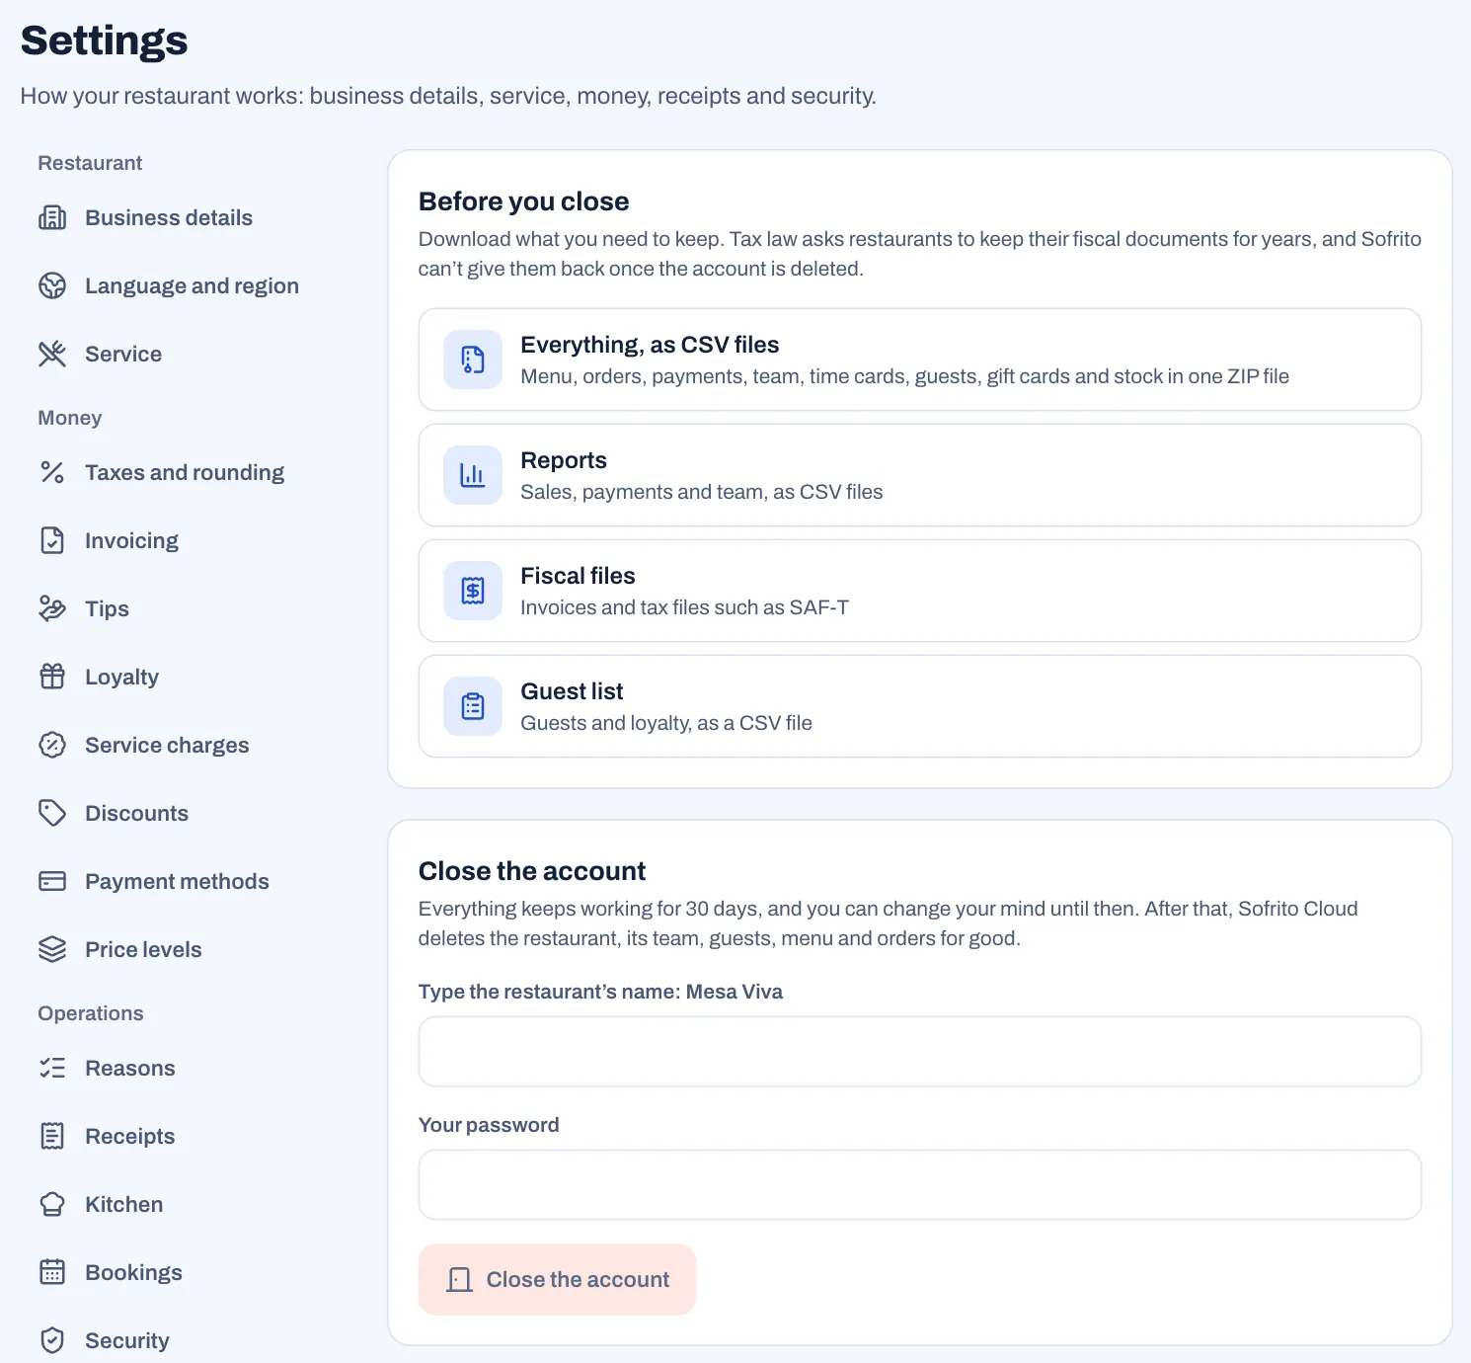Click the Fiscal files receipt icon

473,591
